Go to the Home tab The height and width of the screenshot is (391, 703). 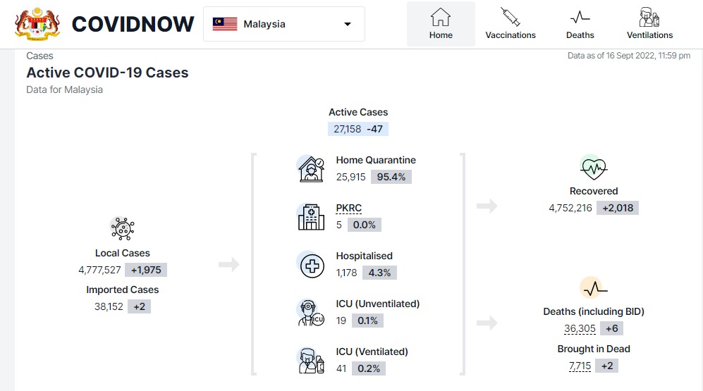[x=441, y=24]
